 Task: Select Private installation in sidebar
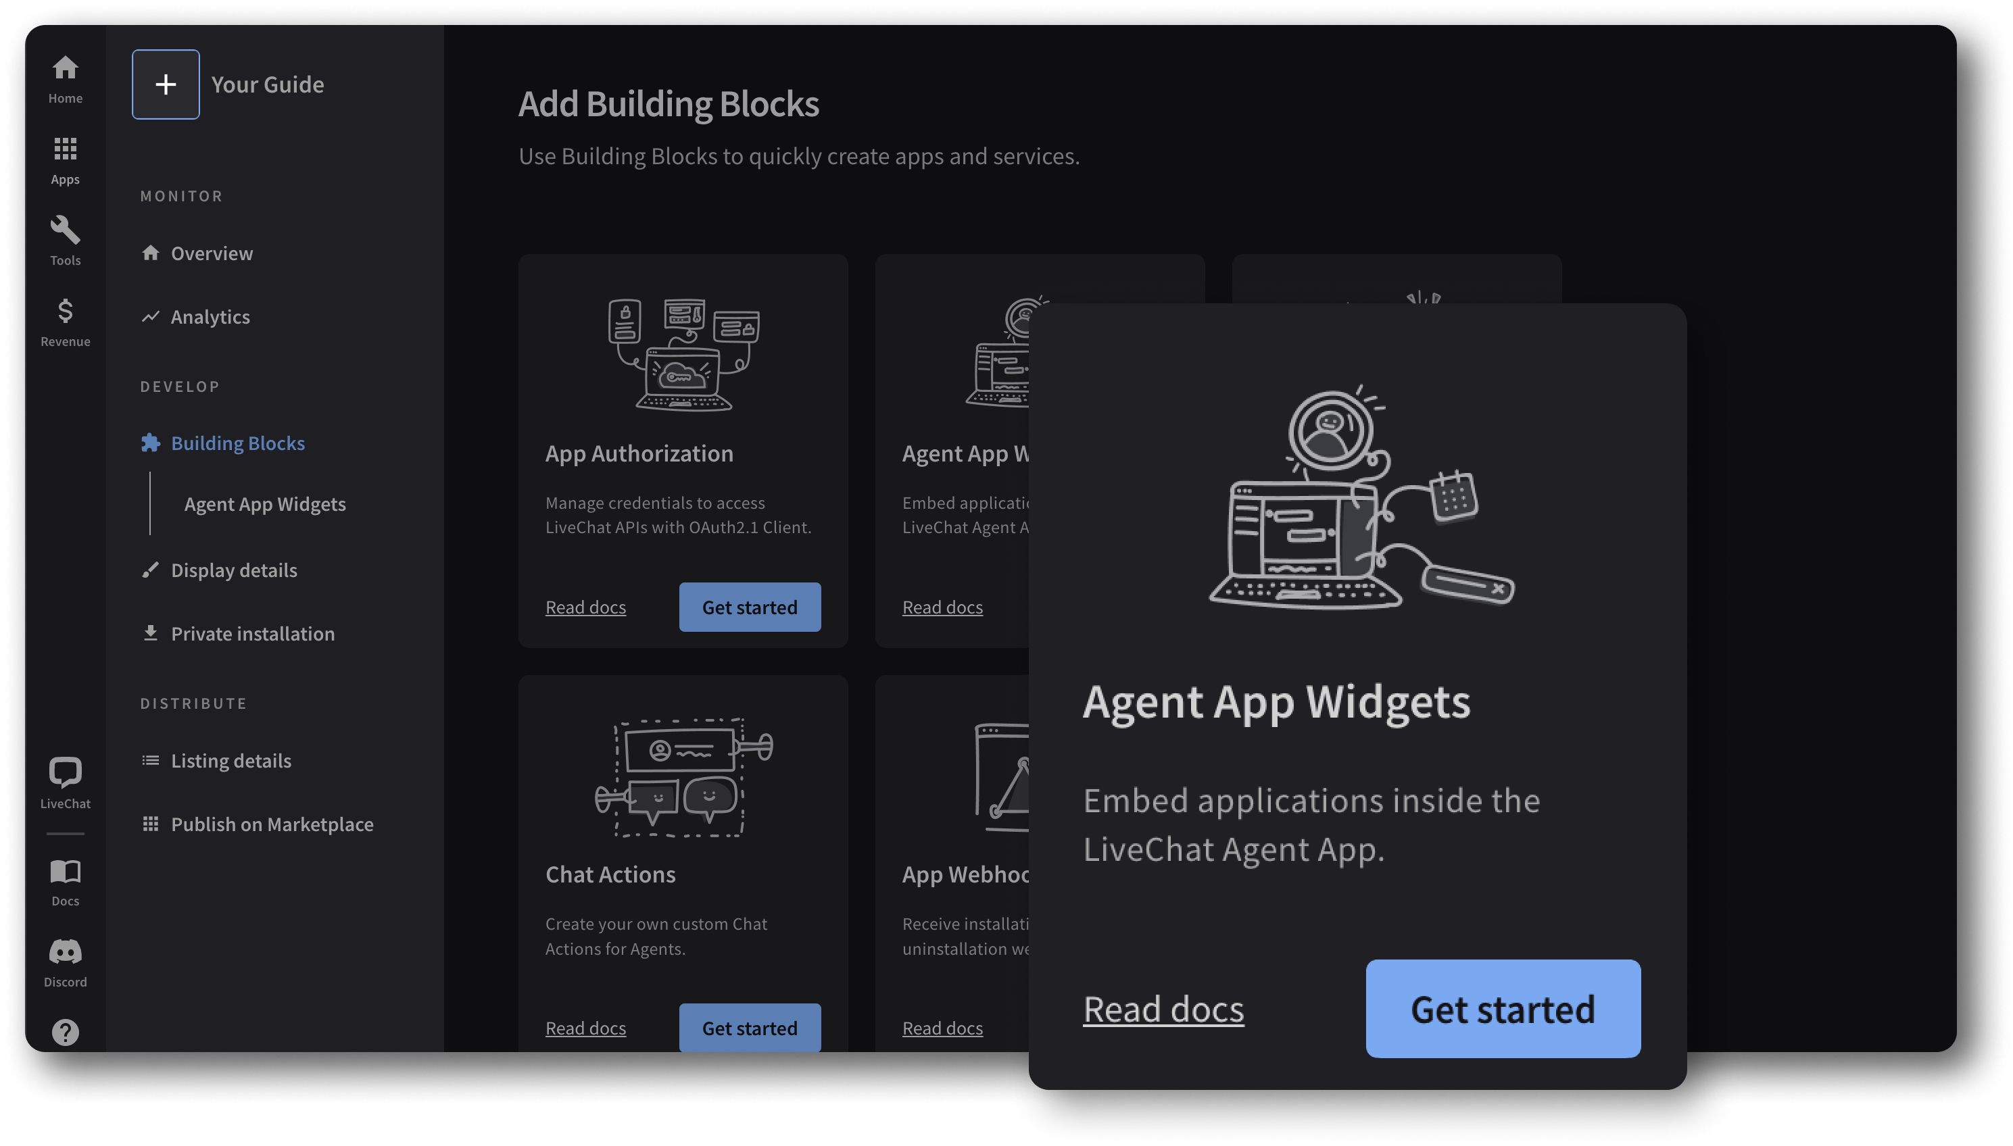[253, 632]
